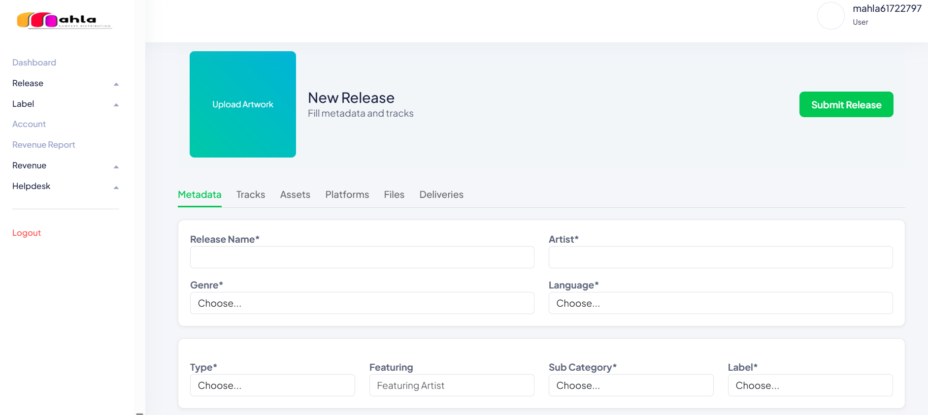Open the Language dropdown
The height and width of the screenshot is (415, 928).
(720, 303)
